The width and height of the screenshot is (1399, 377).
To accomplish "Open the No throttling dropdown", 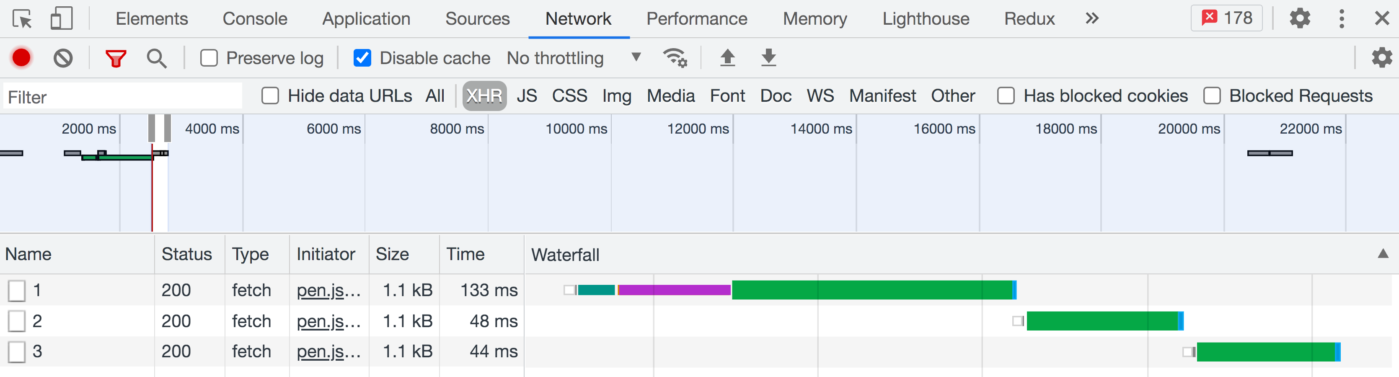I will tap(574, 58).
